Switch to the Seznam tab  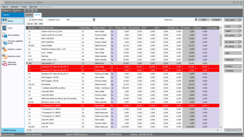click(x=37, y=15)
